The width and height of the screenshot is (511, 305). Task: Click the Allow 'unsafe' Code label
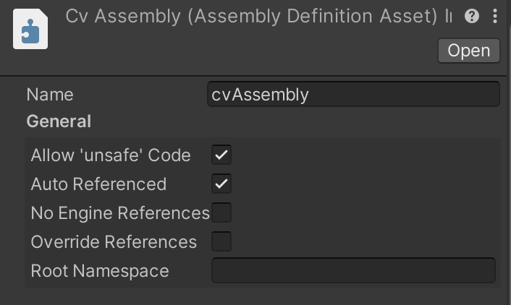[x=111, y=155]
